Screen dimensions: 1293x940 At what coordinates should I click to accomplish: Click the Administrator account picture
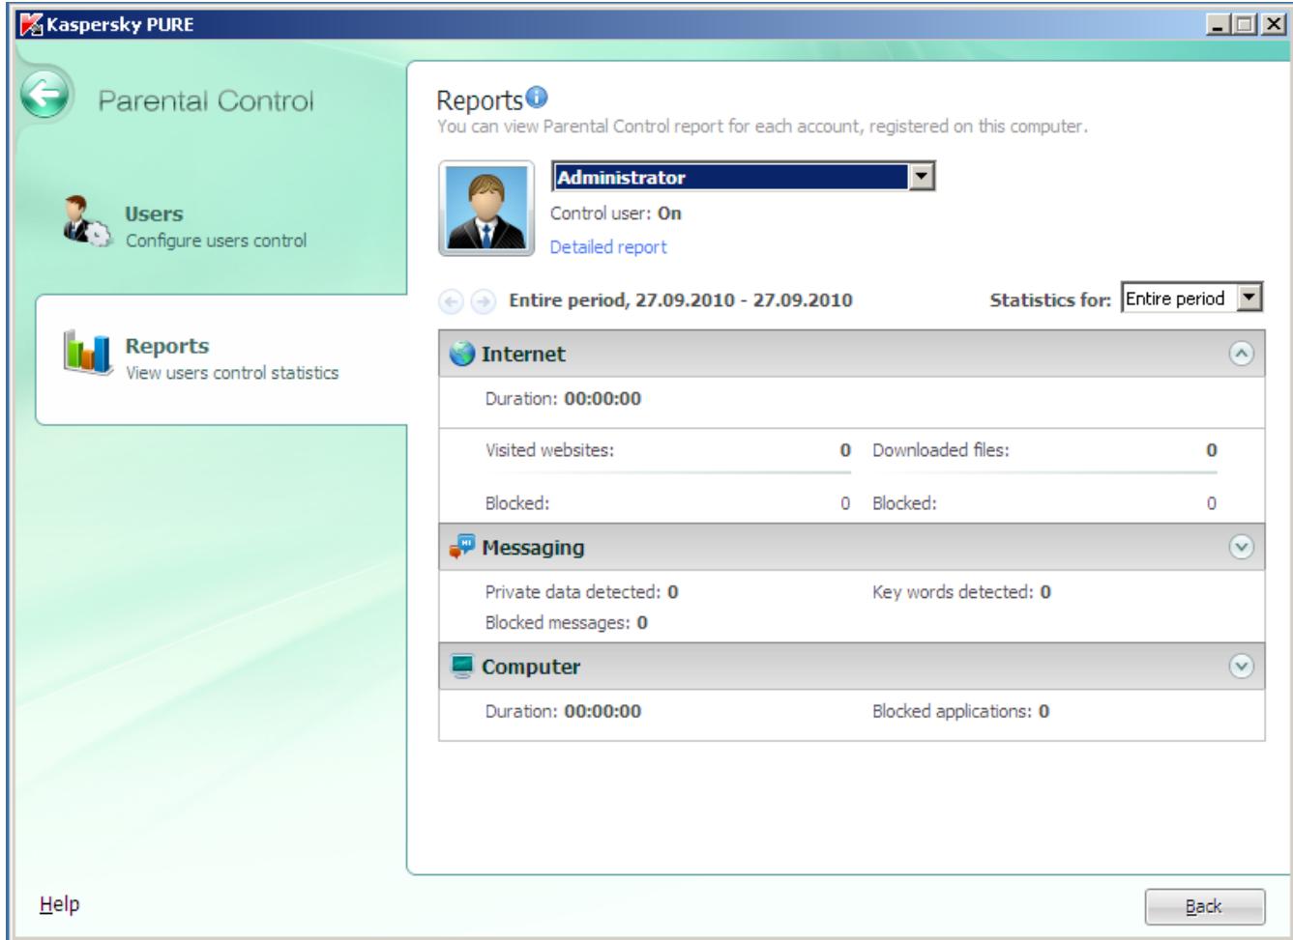pyautogui.click(x=486, y=209)
